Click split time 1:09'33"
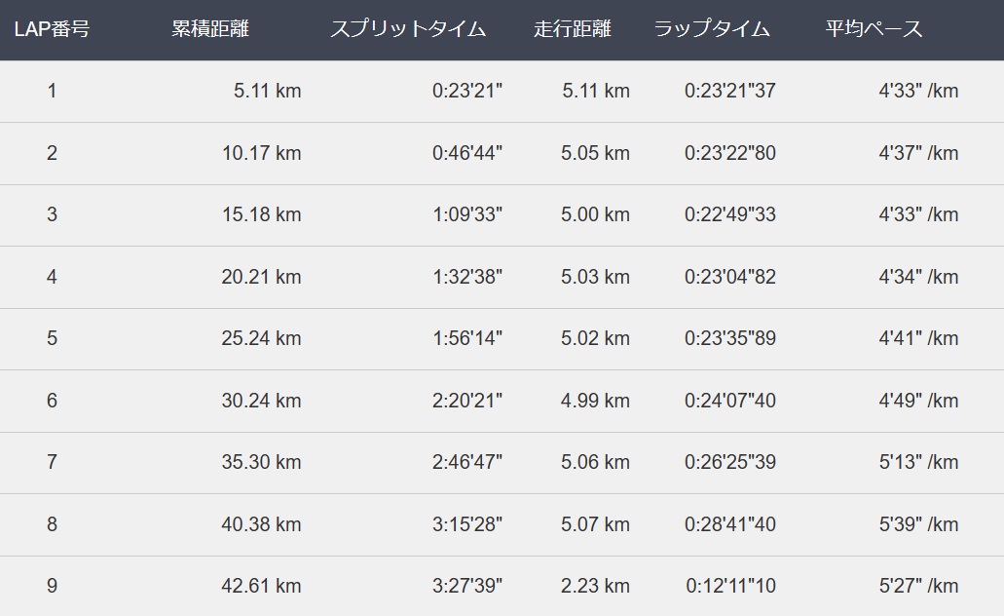 (x=467, y=214)
